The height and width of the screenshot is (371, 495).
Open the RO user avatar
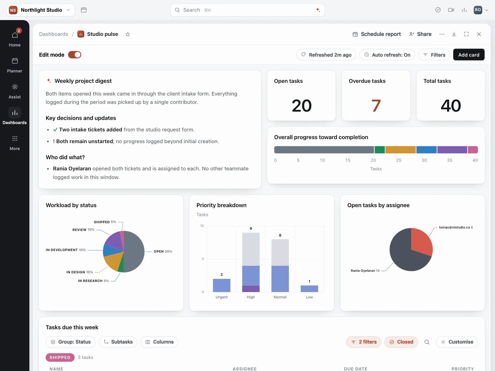(478, 10)
